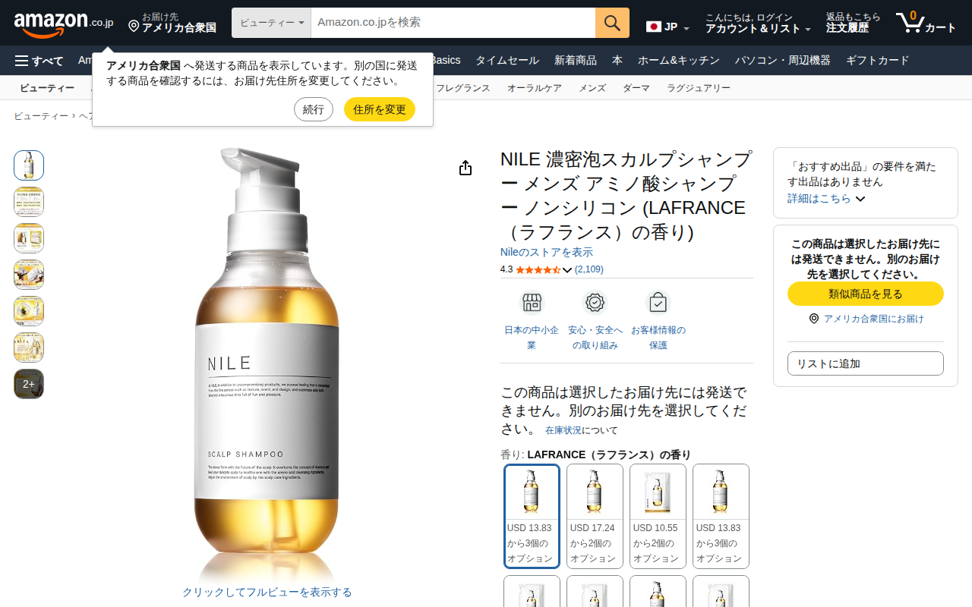Click the お客様情報の保護 bag icon
This screenshot has height=607, width=972.
click(658, 303)
